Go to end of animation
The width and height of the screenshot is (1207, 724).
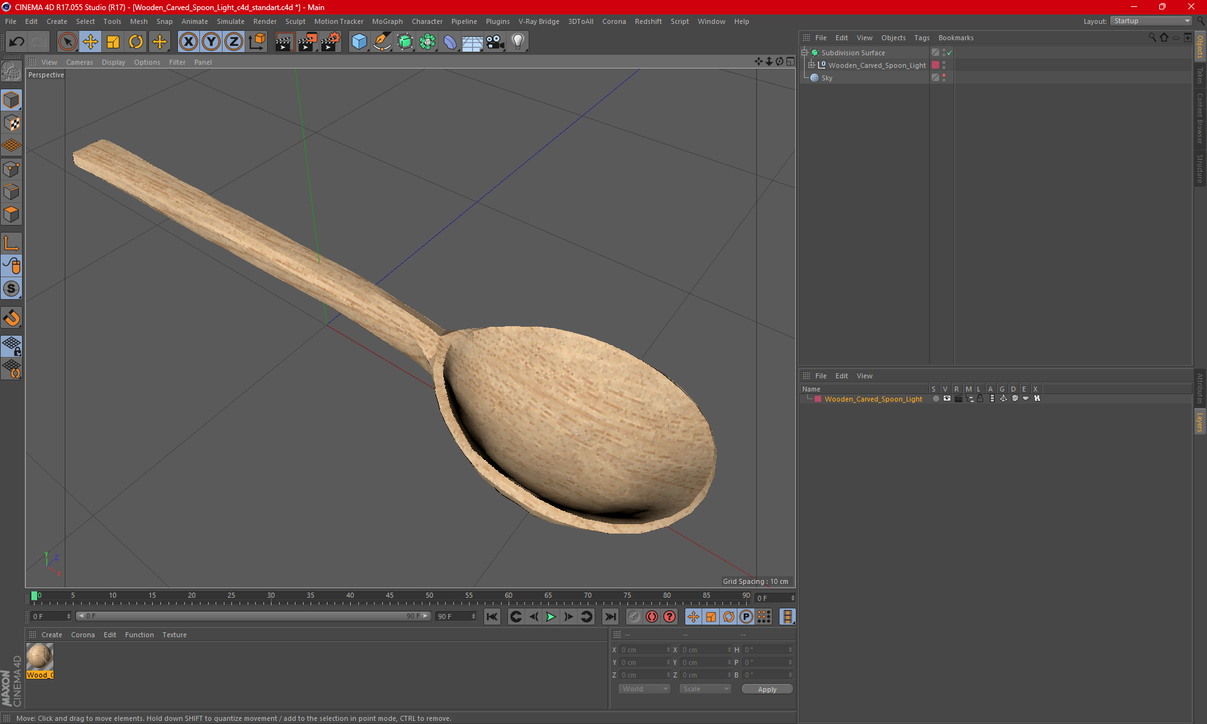[610, 617]
